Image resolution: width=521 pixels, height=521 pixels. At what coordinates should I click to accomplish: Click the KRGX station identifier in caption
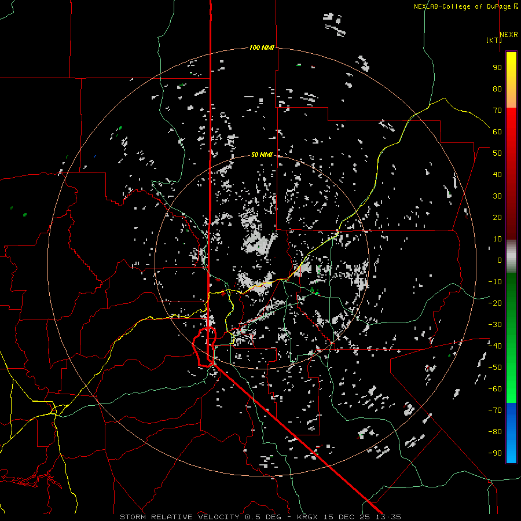(x=308, y=517)
